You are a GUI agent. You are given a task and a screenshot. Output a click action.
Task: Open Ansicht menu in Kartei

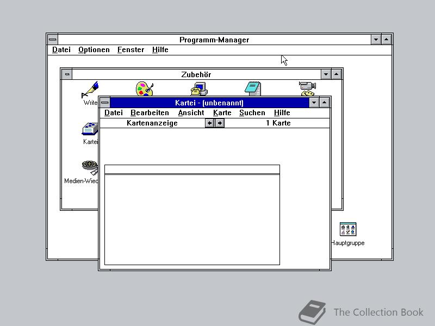click(191, 113)
